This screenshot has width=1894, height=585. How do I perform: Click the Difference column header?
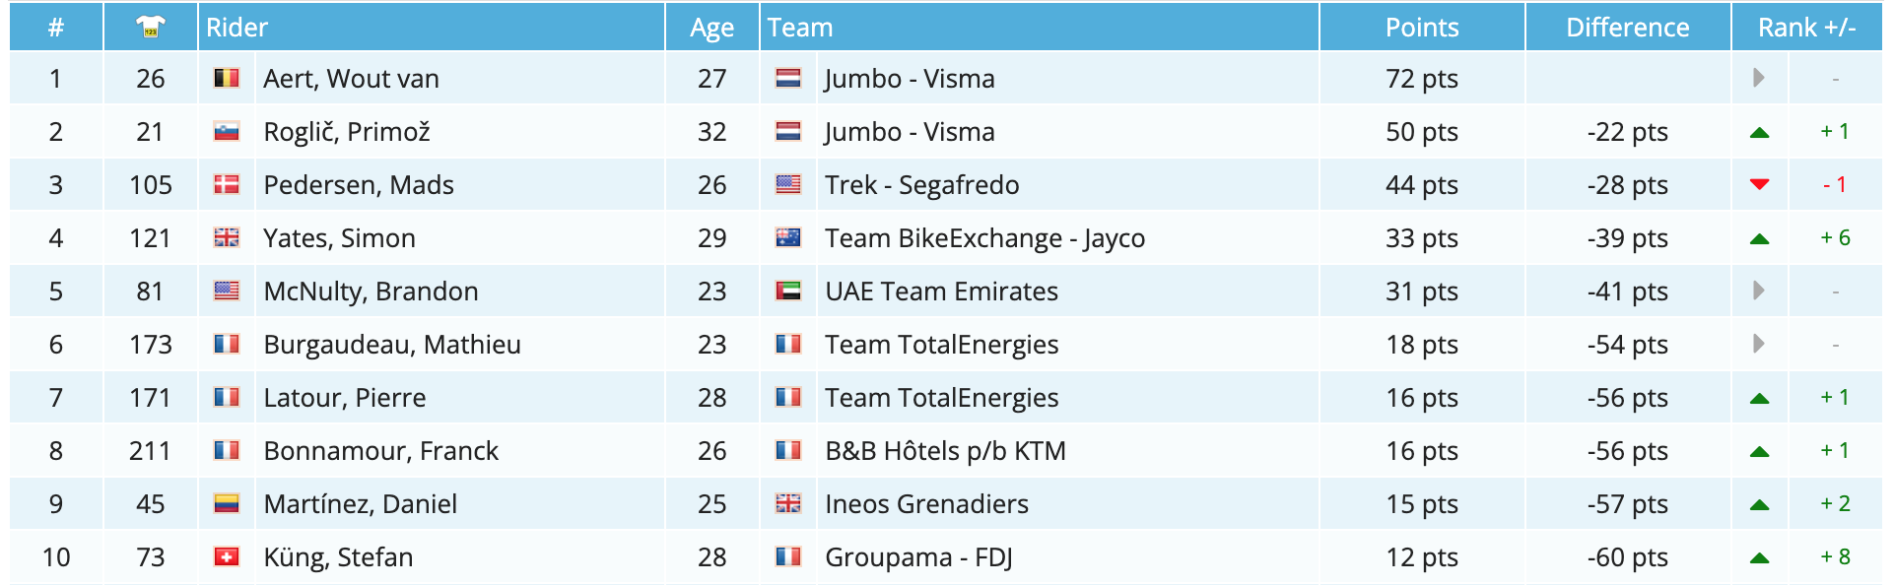click(1627, 28)
